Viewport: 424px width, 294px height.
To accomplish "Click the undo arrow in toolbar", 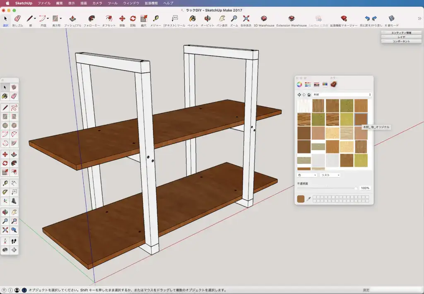I will tap(367, 18).
